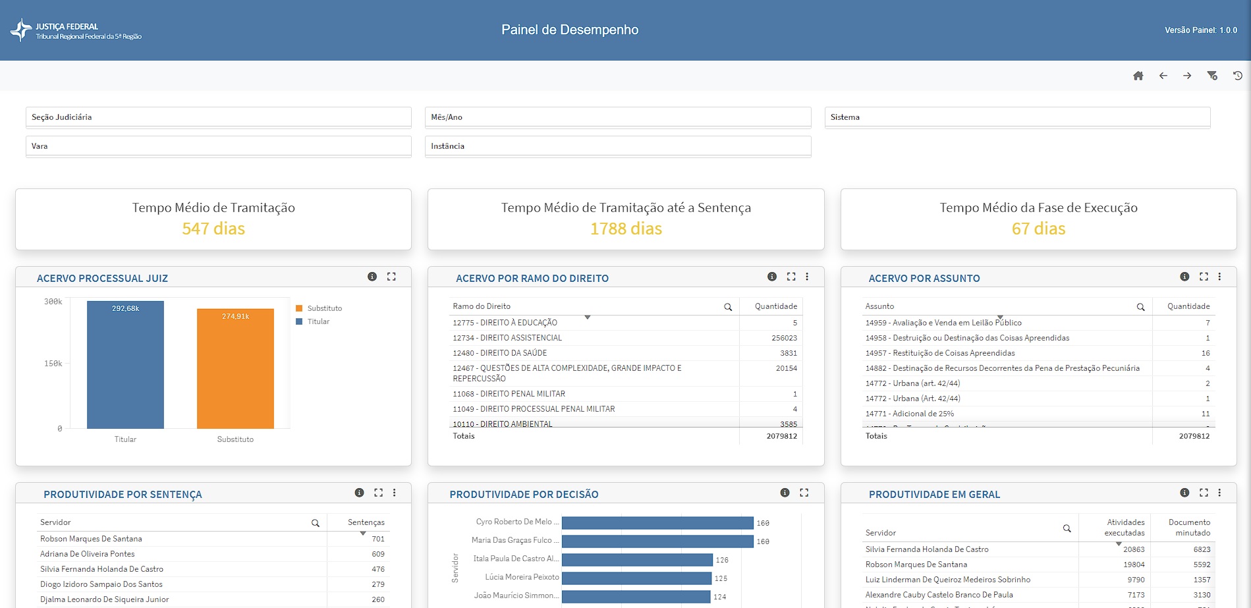1251x608 pixels.
Task: Select 14957 - Restituição de Coisas Apreendidas
Action: click(x=1038, y=353)
